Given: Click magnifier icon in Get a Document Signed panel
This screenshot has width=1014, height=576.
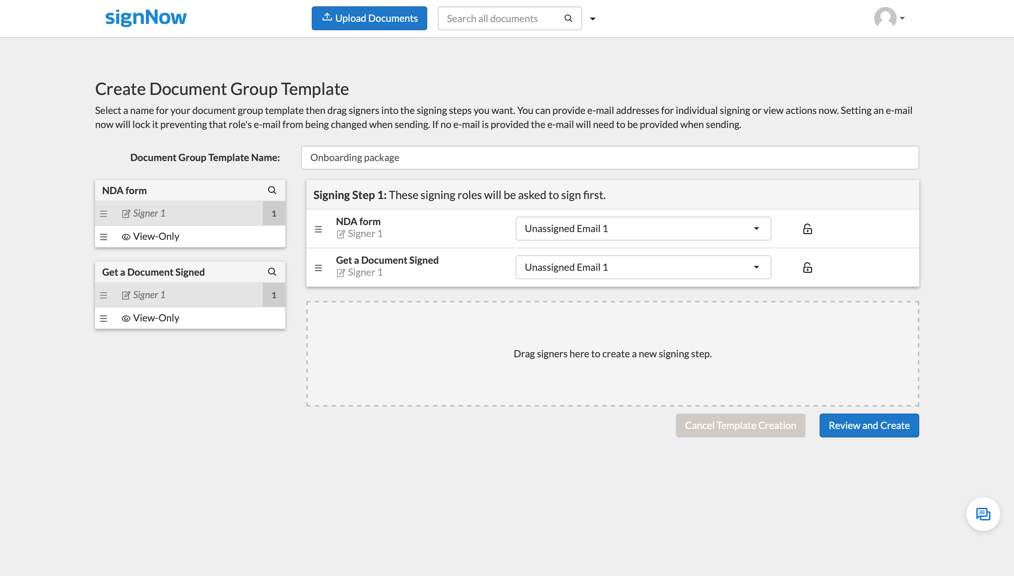Looking at the screenshot, I should [272, 272].
